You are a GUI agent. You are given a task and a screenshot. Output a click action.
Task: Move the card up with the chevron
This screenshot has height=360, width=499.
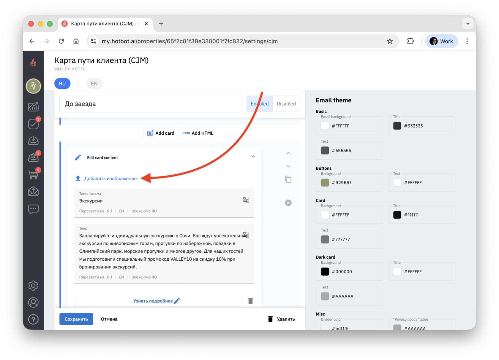(x=288, y=153)
